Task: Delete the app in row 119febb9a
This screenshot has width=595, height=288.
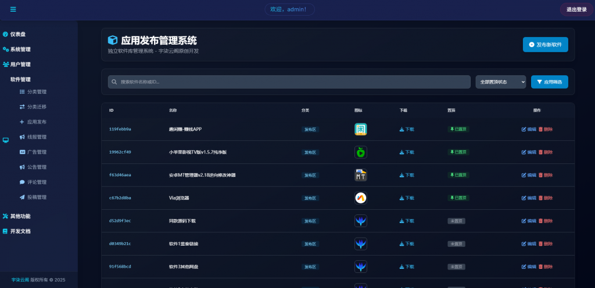Action: click(546, 129)
